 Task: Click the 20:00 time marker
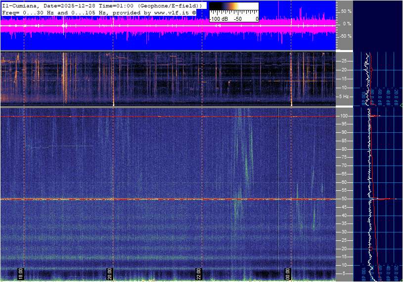click(x=110, y=274)
